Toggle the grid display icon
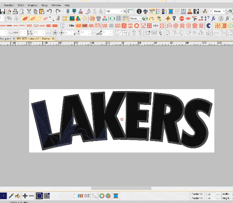 [118, 19]
